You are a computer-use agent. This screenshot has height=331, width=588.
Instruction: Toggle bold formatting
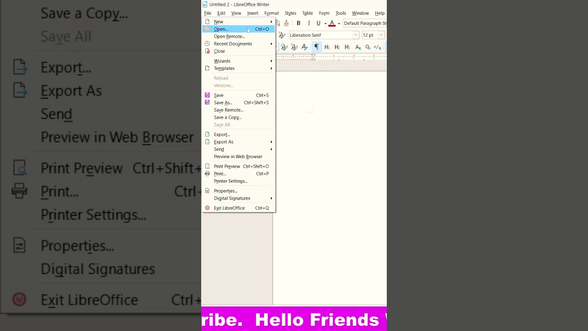click(299, 23)
